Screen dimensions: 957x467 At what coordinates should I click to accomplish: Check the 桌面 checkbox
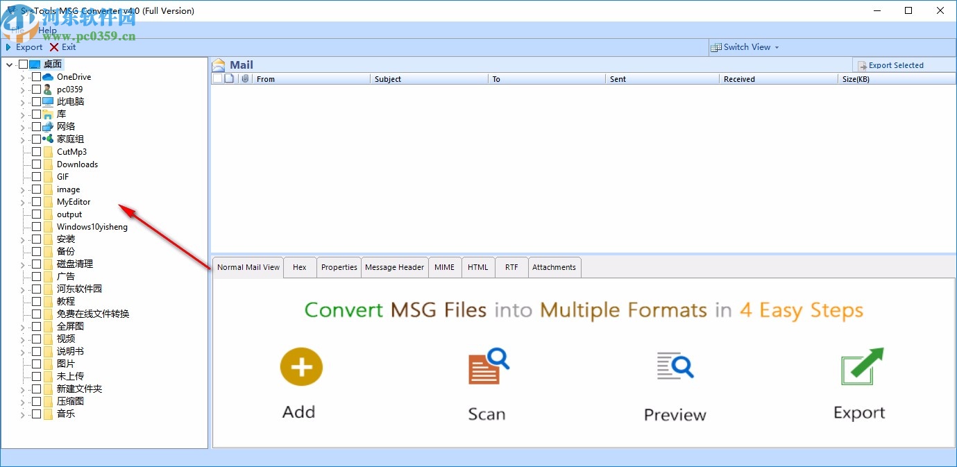pos(22,63)
